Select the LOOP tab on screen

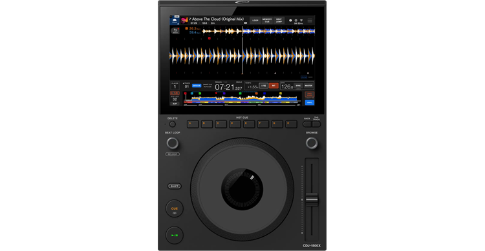pyautogui.click(x=255, y=21)
